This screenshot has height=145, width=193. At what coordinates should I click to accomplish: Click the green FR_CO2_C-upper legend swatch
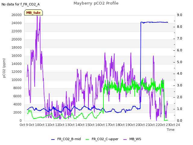point(87,140)
